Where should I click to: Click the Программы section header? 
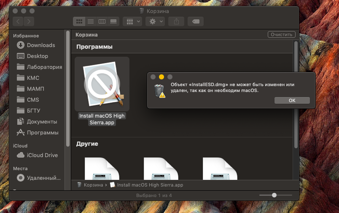(x=94, y=47)
